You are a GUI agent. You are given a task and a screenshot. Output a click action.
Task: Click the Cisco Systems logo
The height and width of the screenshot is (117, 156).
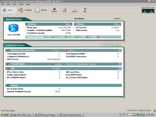(148, 10)
